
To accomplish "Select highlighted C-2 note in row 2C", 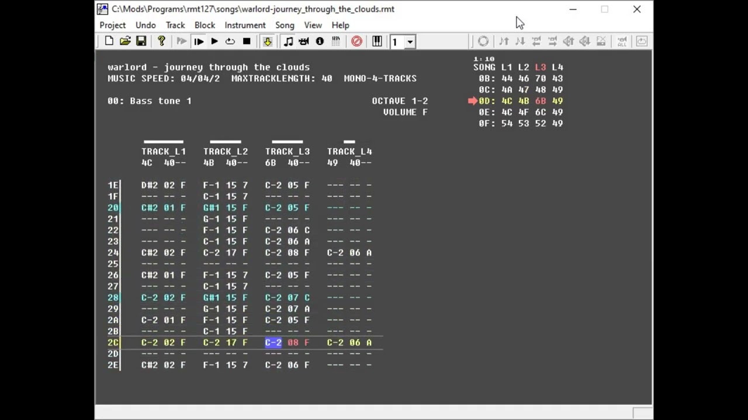I will click(x=273, y=342).
